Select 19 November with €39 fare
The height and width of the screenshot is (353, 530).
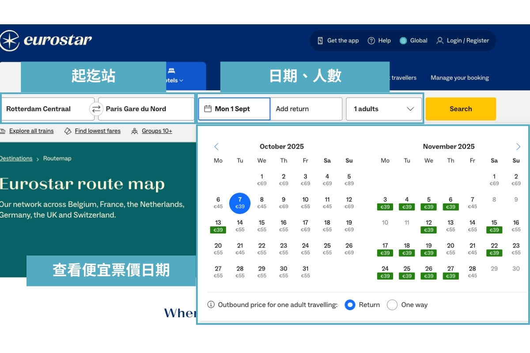[x=429, y=249]
